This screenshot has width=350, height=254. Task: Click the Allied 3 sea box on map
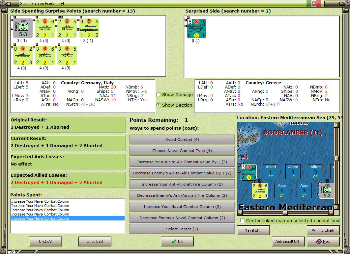click(315, 171)
